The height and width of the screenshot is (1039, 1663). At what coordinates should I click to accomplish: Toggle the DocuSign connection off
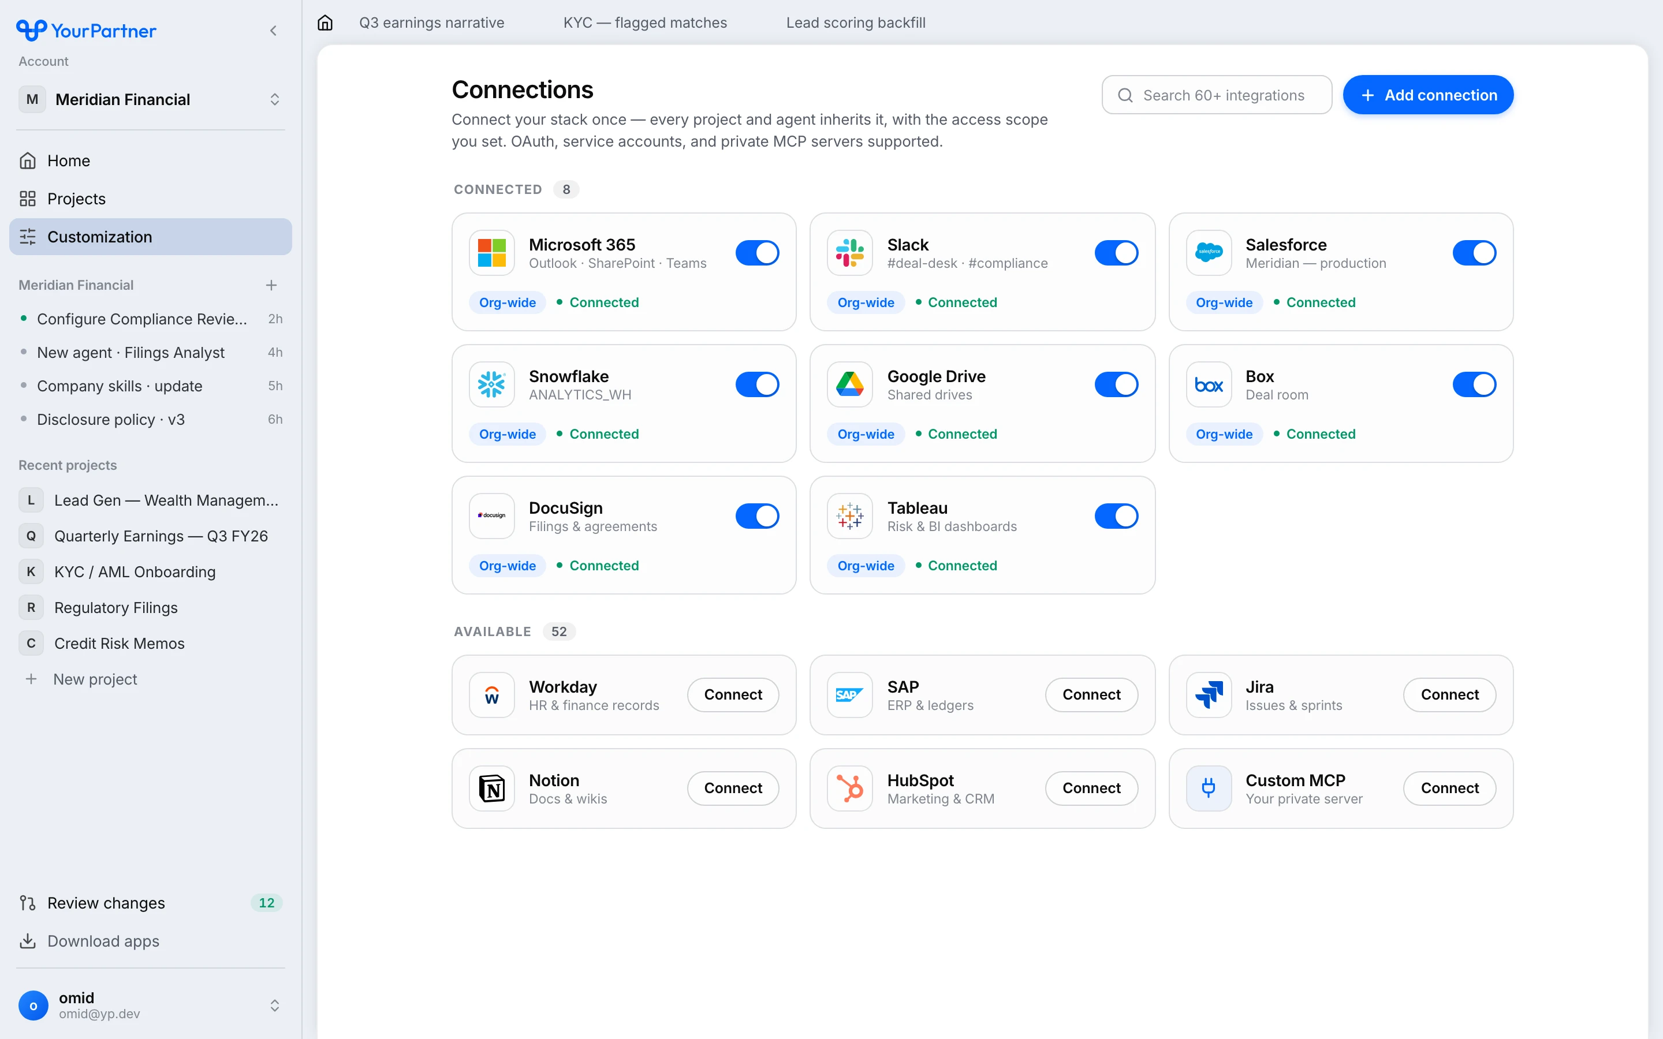(x=757, y=516)
